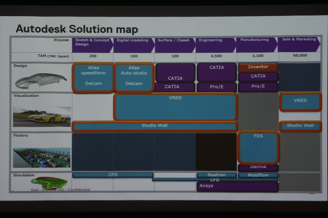Screen dimensions: 328x218
Task: Click the 'Simulation' row label
Action: [x=24, y=175]
